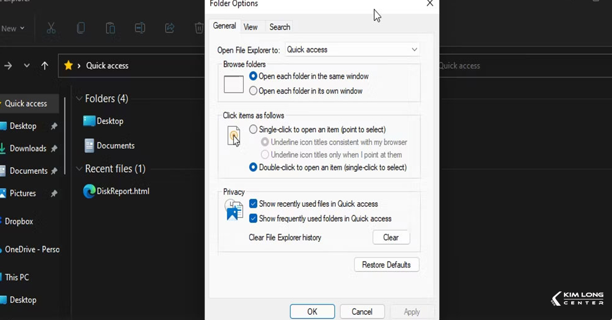This screenshot has width=612, height=320.
Task: Click the Copy icon in toolbar
Action: tap(81, 28)
